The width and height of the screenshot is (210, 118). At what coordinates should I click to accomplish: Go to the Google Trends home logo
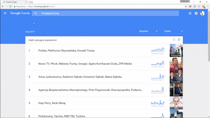tap(20, 13)
